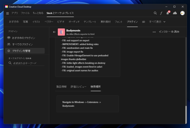Click the Navigate to Windows Extensions text

(x=82, y=104)
